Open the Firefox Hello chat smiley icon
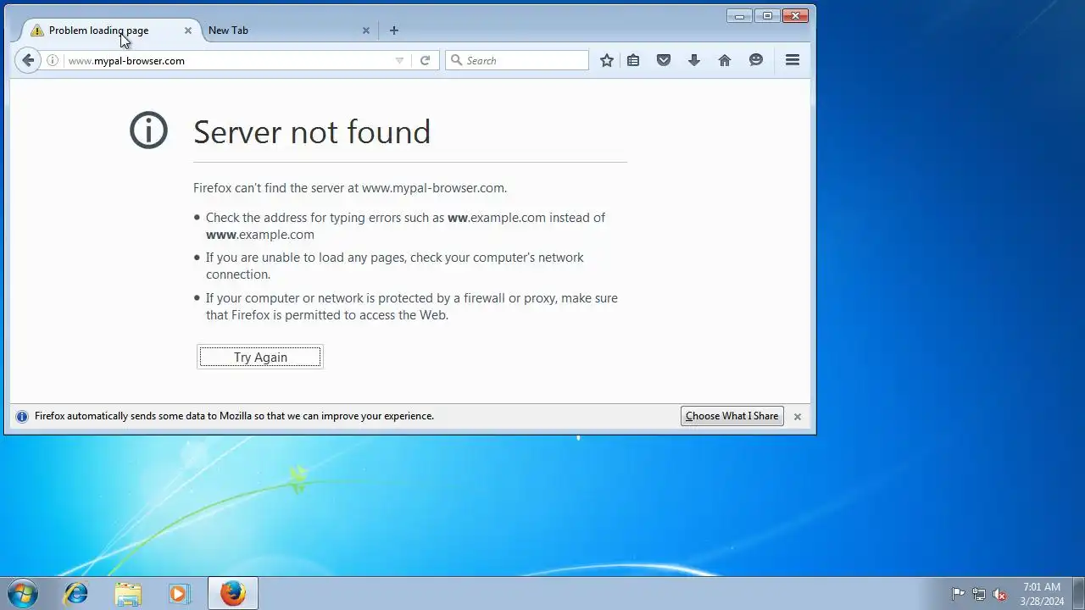Screen dimensions: 1085x610 pyautogui.click(x=756, y=60)
